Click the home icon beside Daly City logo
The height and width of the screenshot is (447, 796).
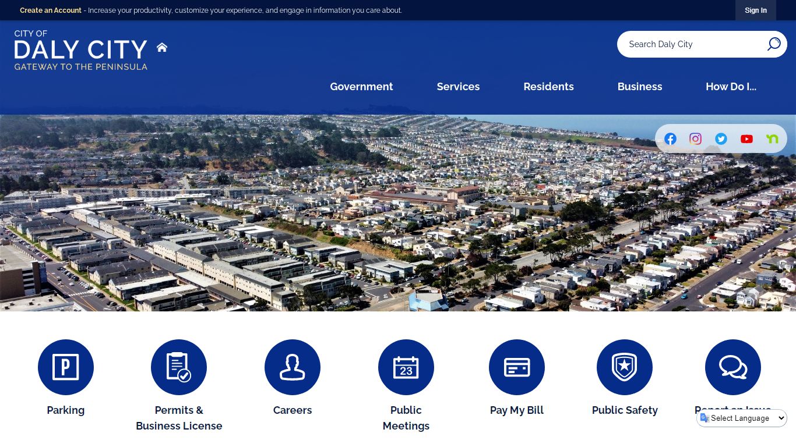click(162, 47)
